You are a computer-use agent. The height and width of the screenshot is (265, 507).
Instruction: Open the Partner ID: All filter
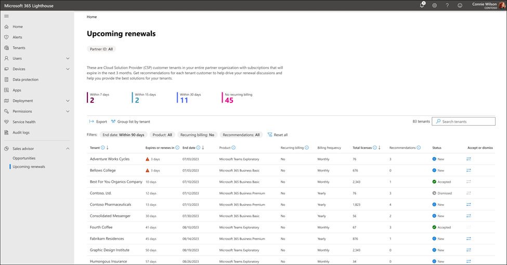click(101, 49)
